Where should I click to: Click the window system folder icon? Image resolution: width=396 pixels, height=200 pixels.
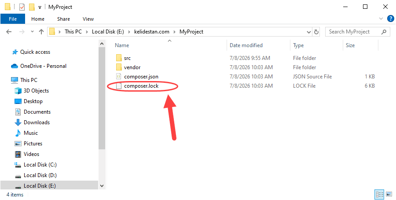click(8, 7)
